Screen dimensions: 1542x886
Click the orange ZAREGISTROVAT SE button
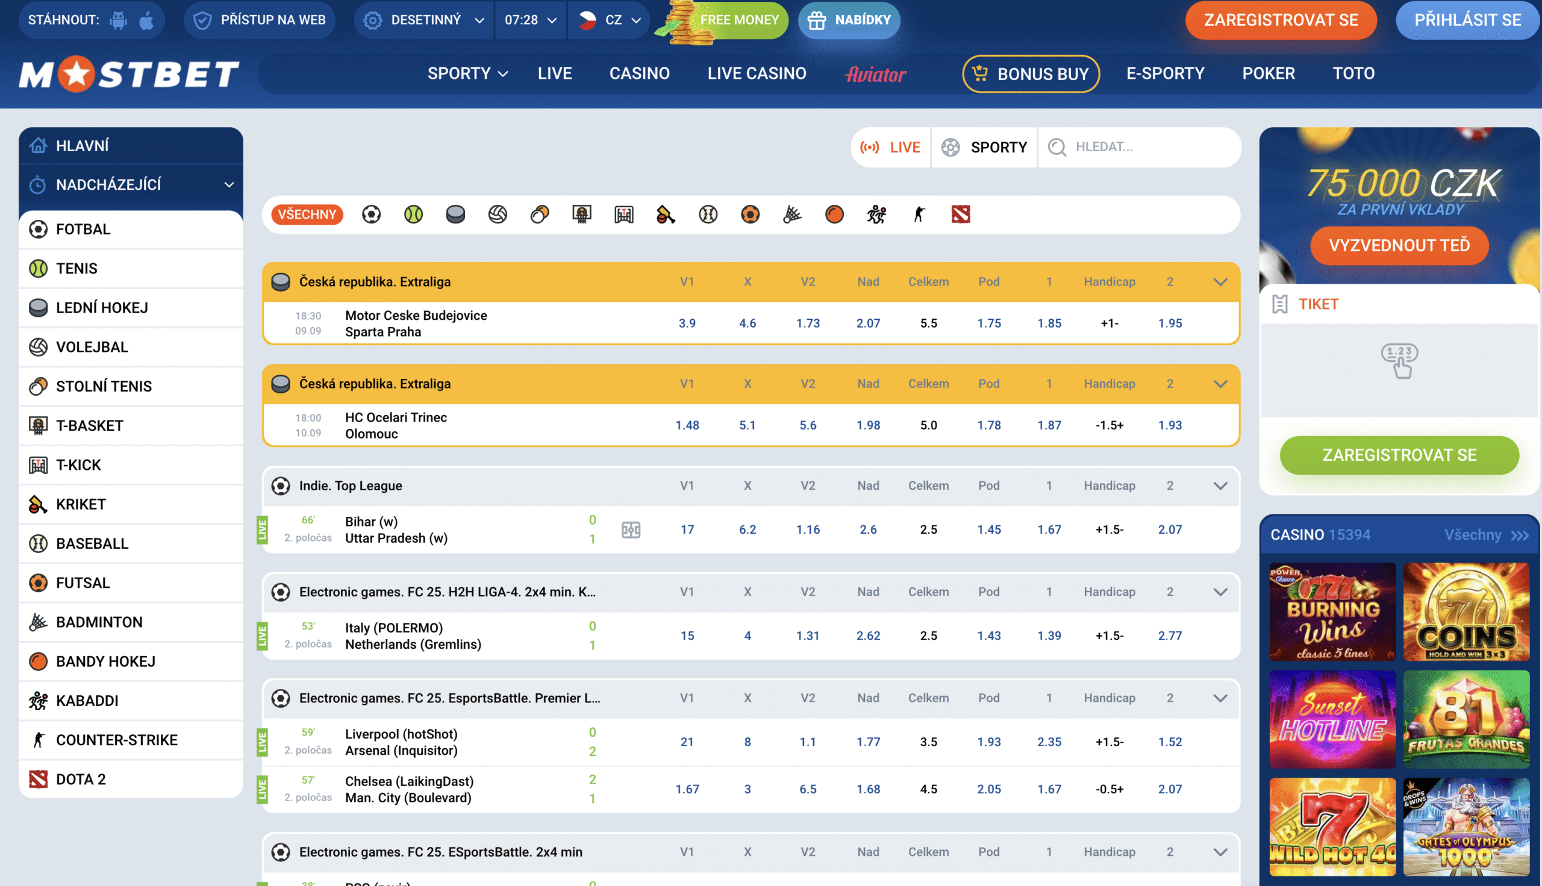click(1281, 20)
